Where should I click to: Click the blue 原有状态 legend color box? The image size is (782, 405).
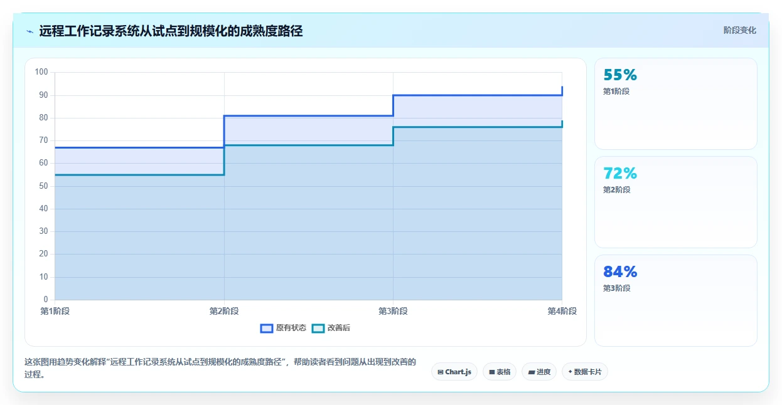click(267, 328)
